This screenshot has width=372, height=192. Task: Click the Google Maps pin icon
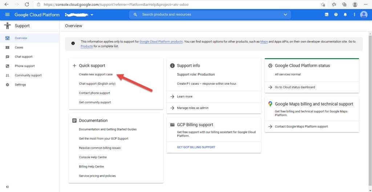click(270, 104)
